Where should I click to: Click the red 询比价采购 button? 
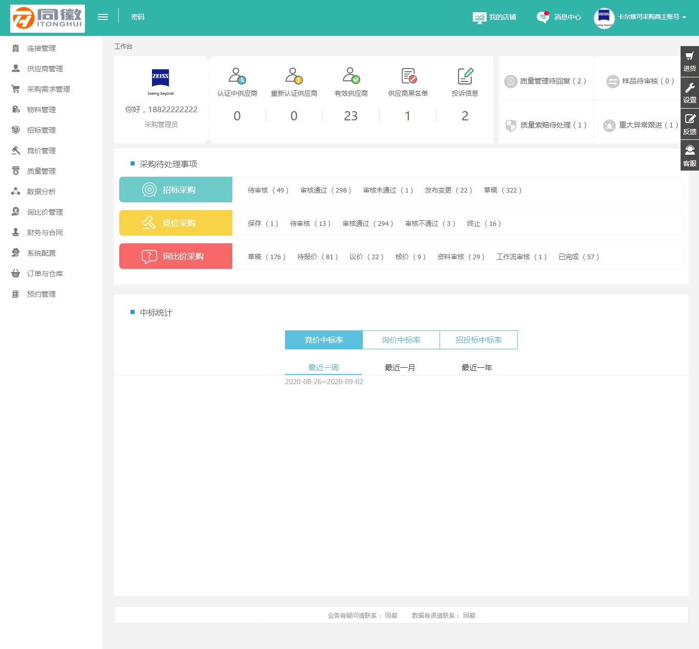[176, 256]
